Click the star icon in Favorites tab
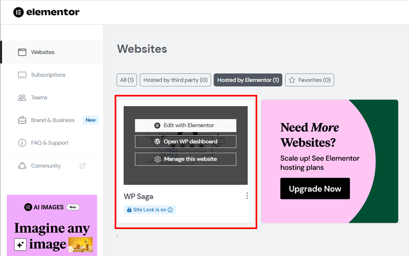 [292, 80]
